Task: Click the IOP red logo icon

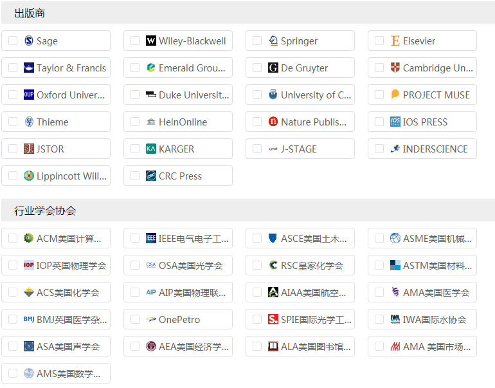Action: [x=29, y=265]
